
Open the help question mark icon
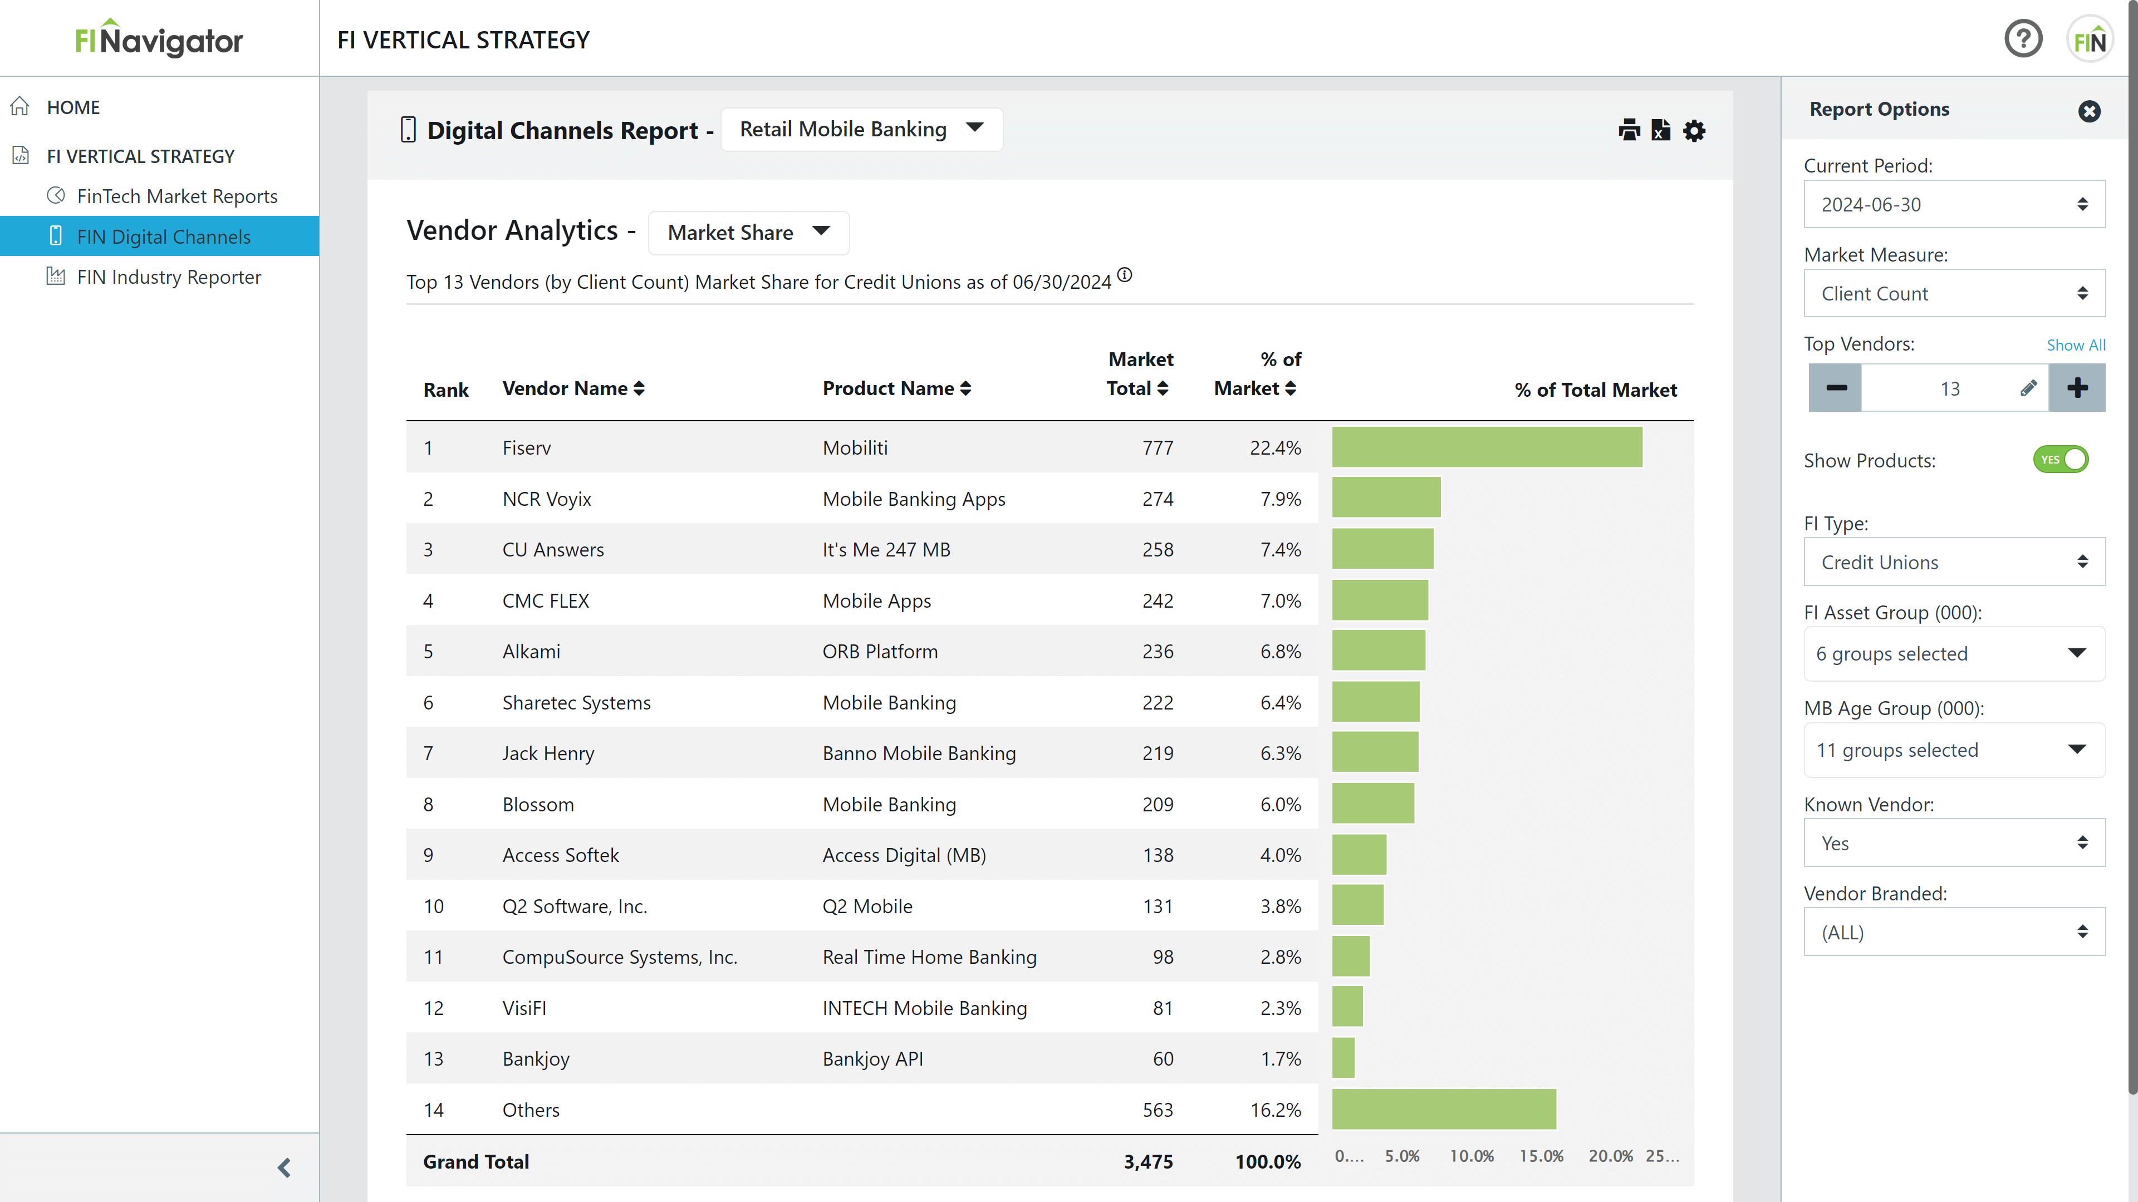(2023, 39)
